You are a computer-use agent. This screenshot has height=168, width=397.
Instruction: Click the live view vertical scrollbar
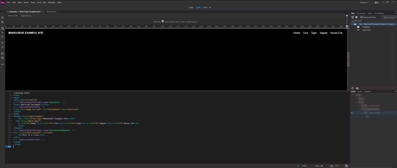[348, 59]
